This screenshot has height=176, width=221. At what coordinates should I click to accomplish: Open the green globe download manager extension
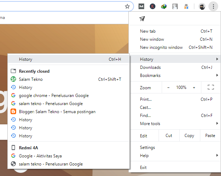click(x=163, y=6)
